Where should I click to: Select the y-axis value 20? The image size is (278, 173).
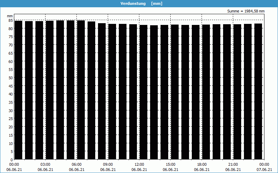tap(11, 127)
